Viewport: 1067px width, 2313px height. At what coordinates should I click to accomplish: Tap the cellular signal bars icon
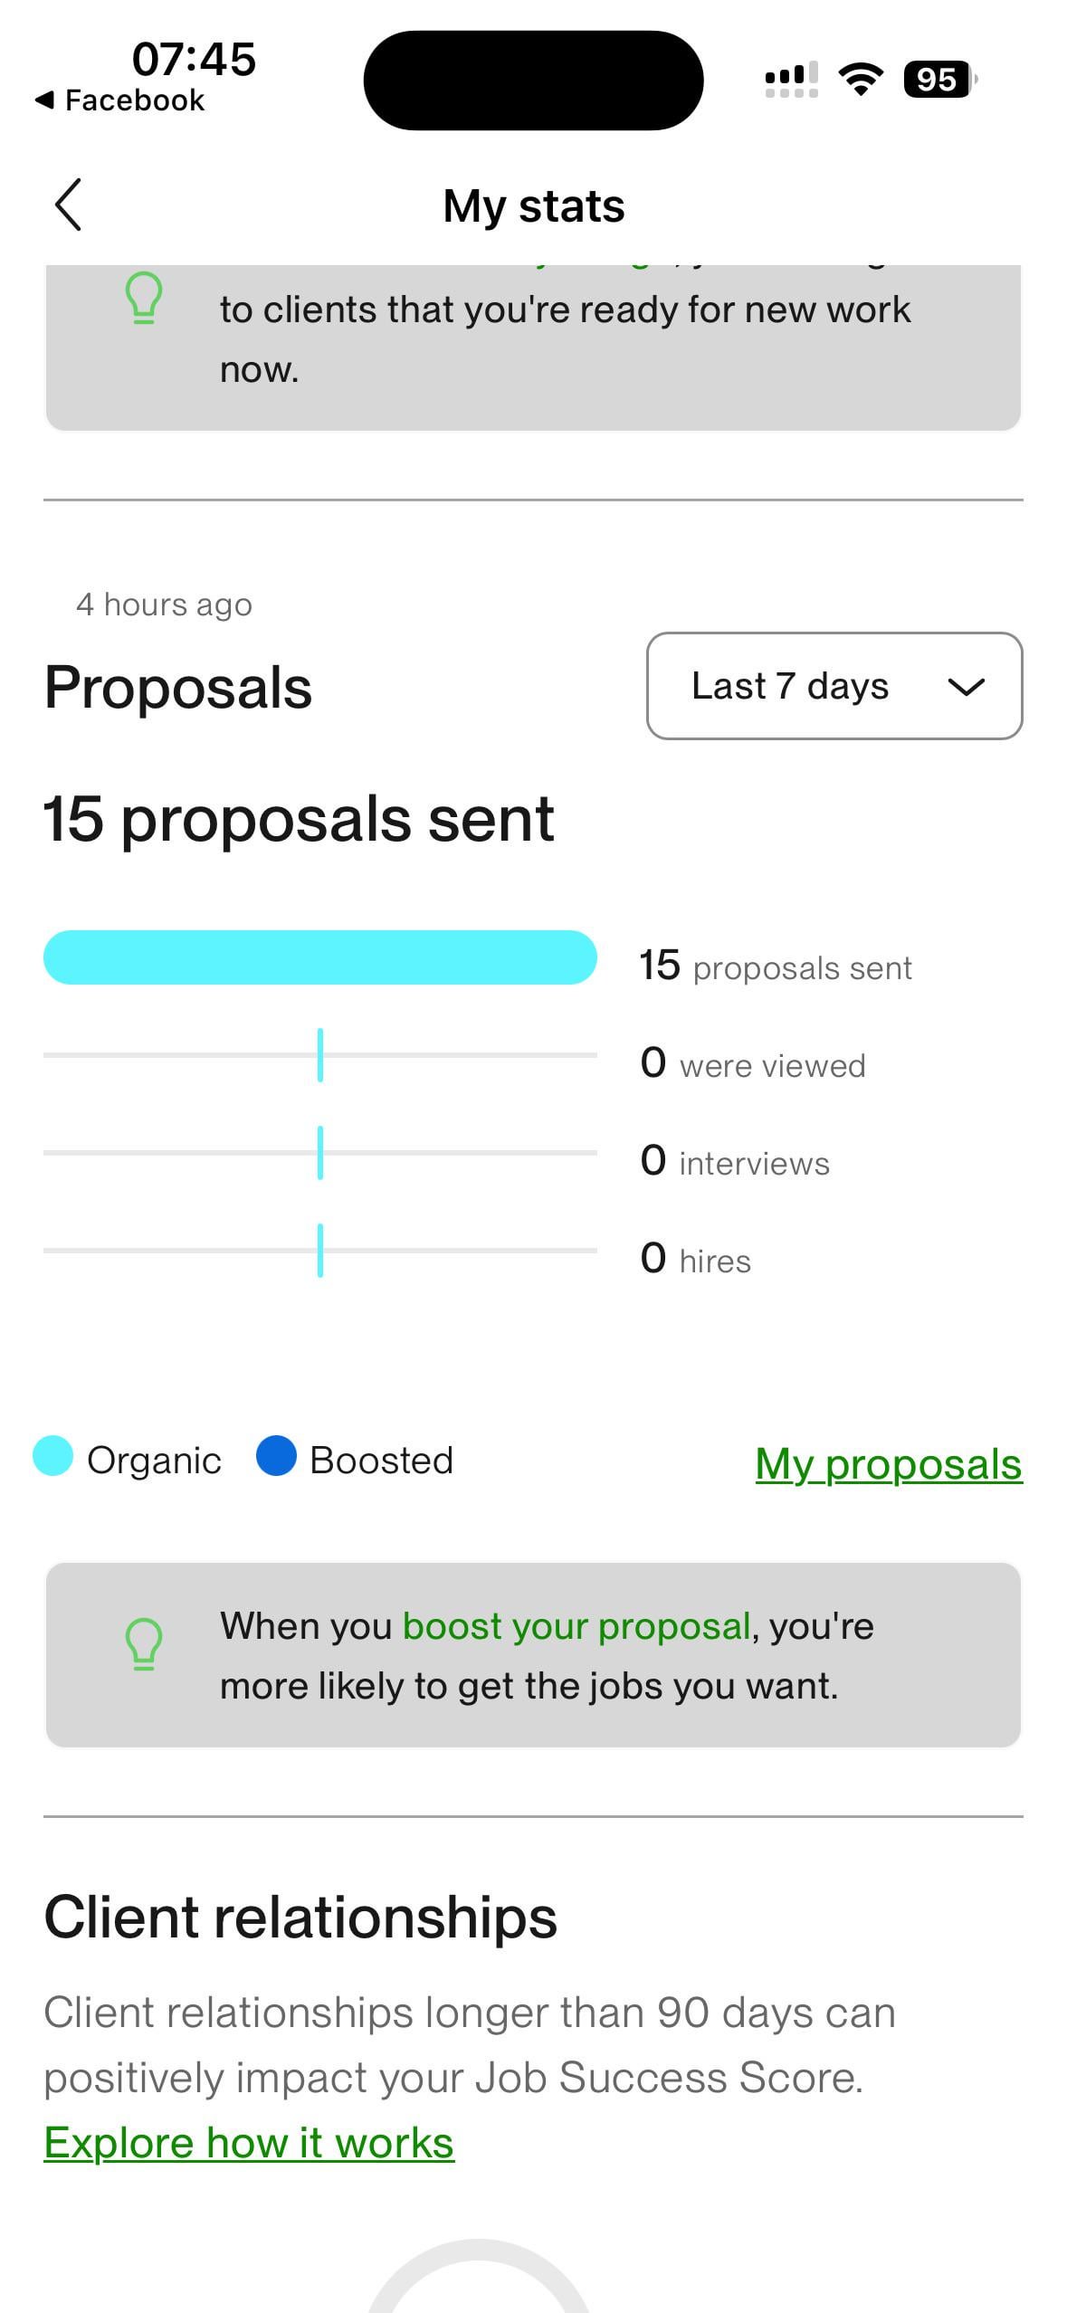click(791, 80)
